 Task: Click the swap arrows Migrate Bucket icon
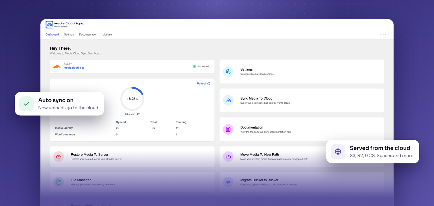pyautogui.click(x=228, y=182)
